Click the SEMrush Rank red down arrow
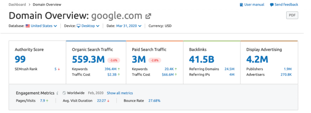The height and width of the screenshot is (113, 311). pyautogui.click(x=59, y=69)
